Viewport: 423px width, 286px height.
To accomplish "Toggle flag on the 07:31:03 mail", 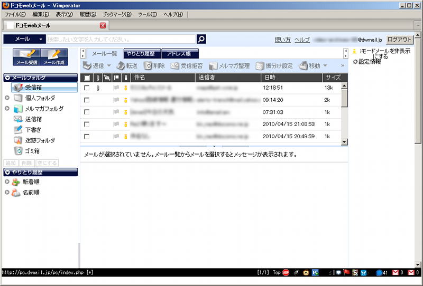I will click(x=116, y=112).
